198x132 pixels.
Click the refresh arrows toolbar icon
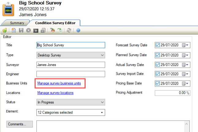click(69, 30)
